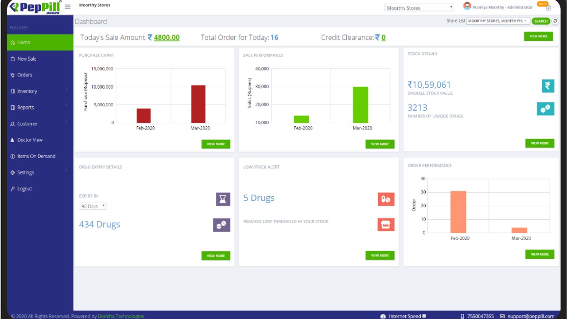Click the 5 Drugs low stock count

(259, 198)
